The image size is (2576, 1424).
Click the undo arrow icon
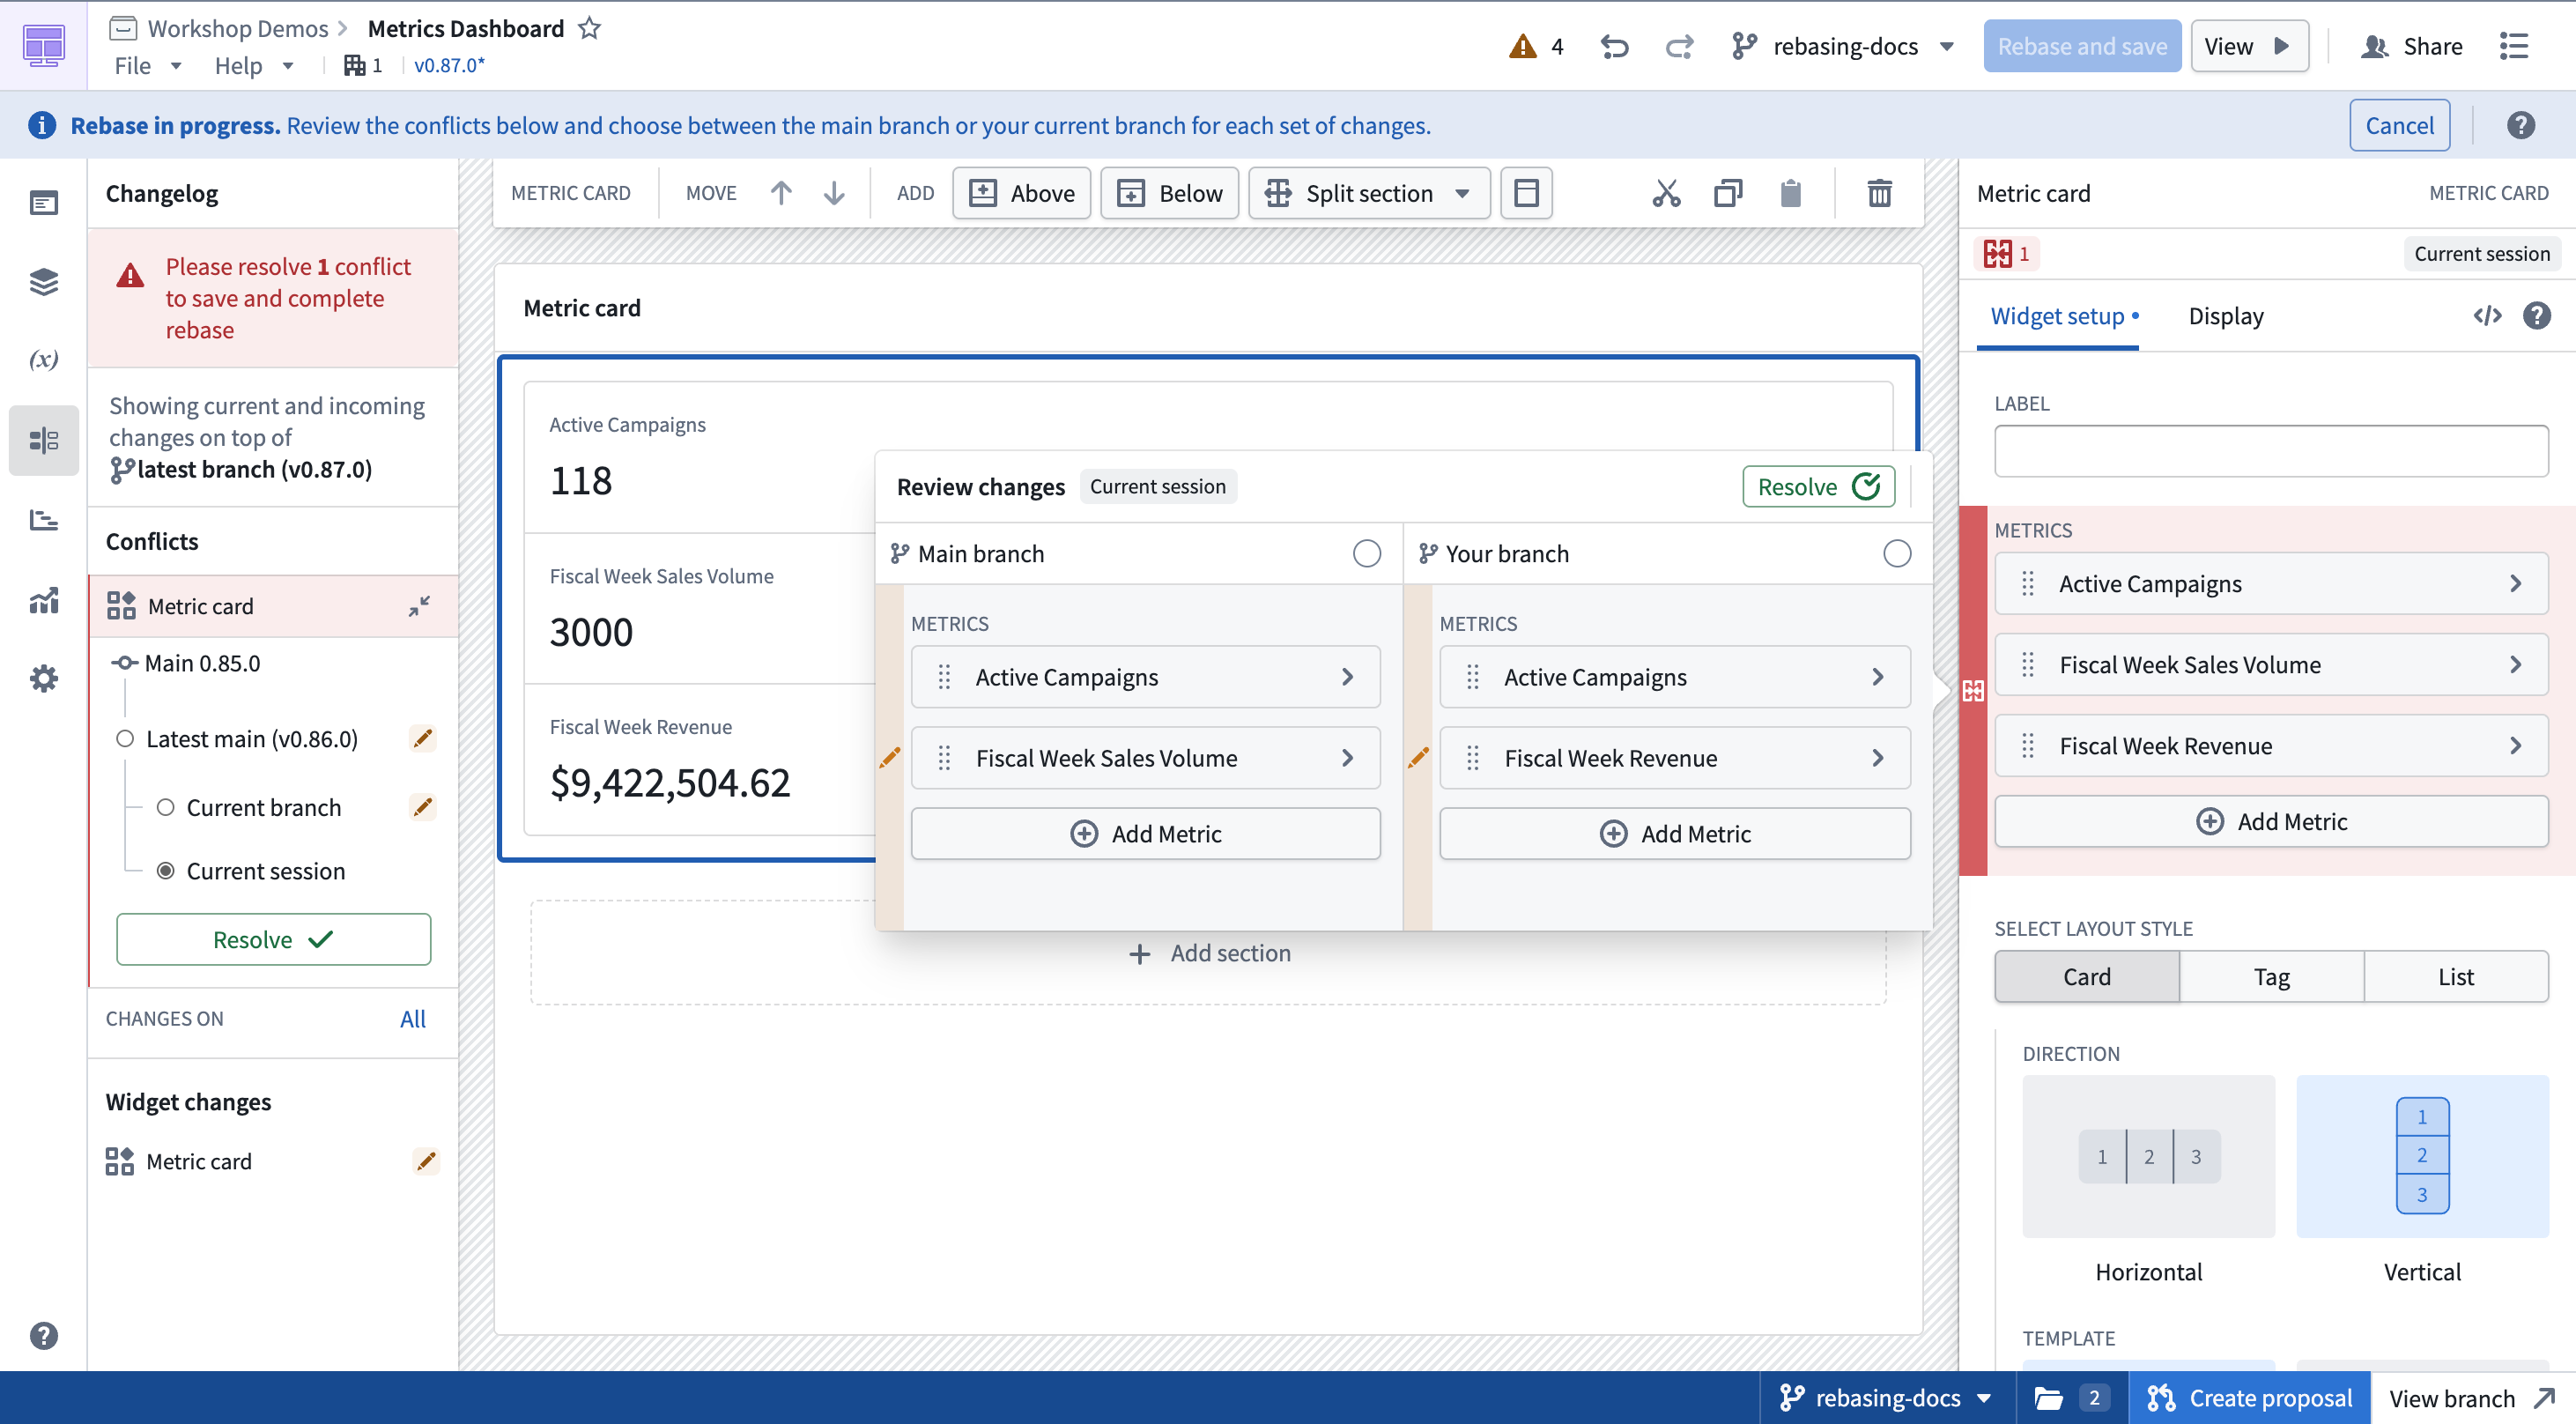(1614, 47)
